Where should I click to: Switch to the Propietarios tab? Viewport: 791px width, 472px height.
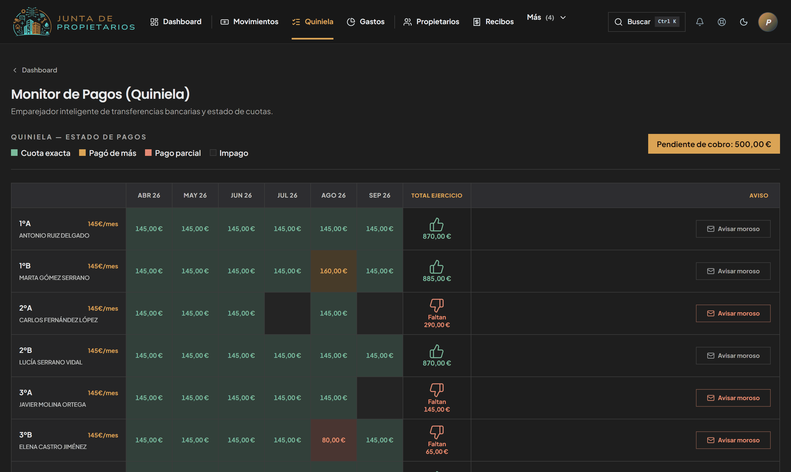pyautogui.click(x=431, y=22)
